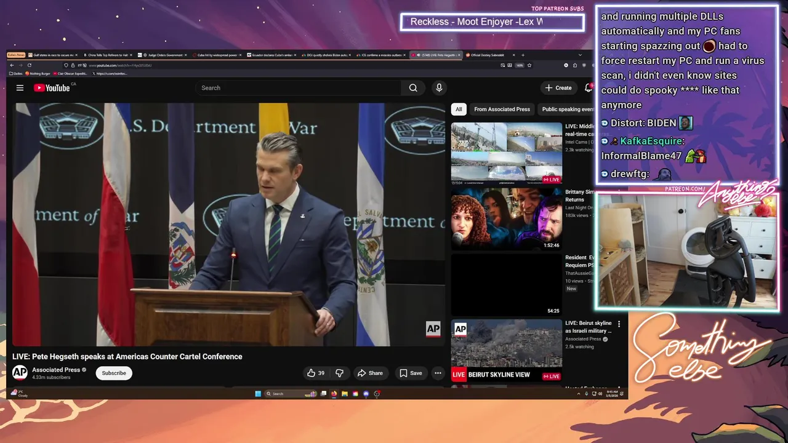Image resolution: width=788 pixels, height=443 pixels.
Task: Switch to the Judge Orders Government tab
Action: click(x=162, y=55)
